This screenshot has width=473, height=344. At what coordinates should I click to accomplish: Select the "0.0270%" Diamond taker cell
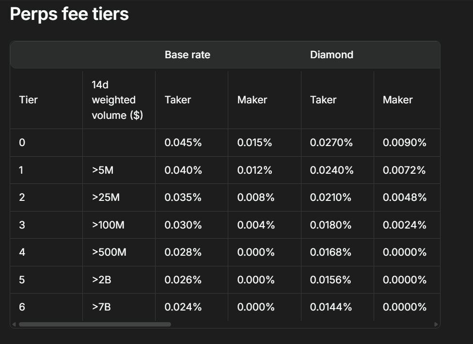point(331,143)
